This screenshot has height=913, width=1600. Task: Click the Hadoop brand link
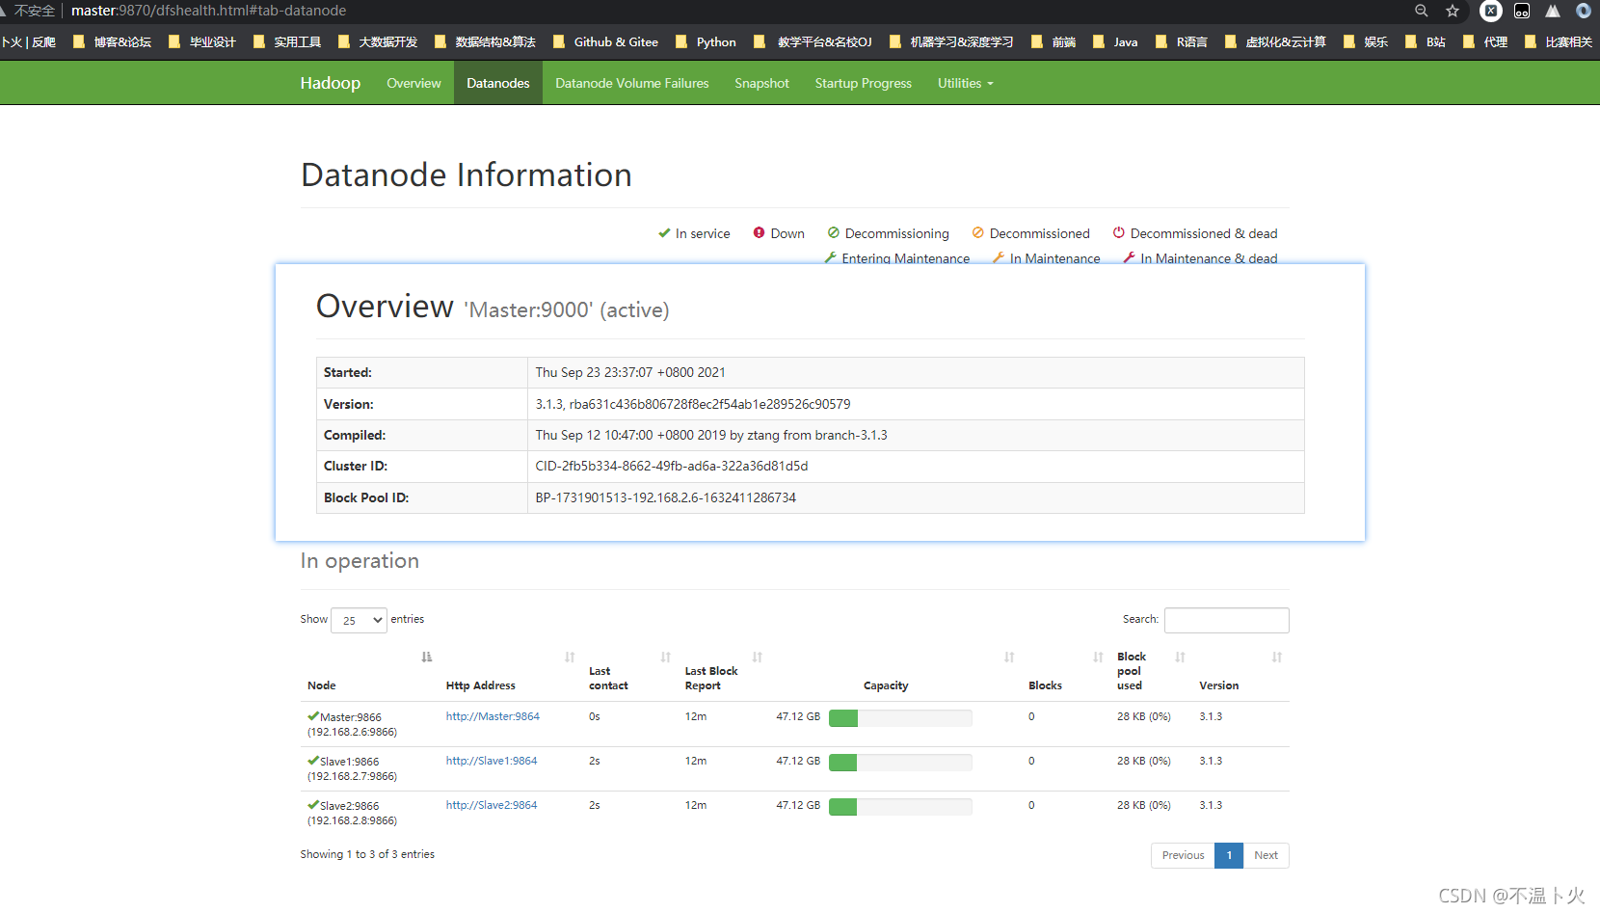coord(331,83)
